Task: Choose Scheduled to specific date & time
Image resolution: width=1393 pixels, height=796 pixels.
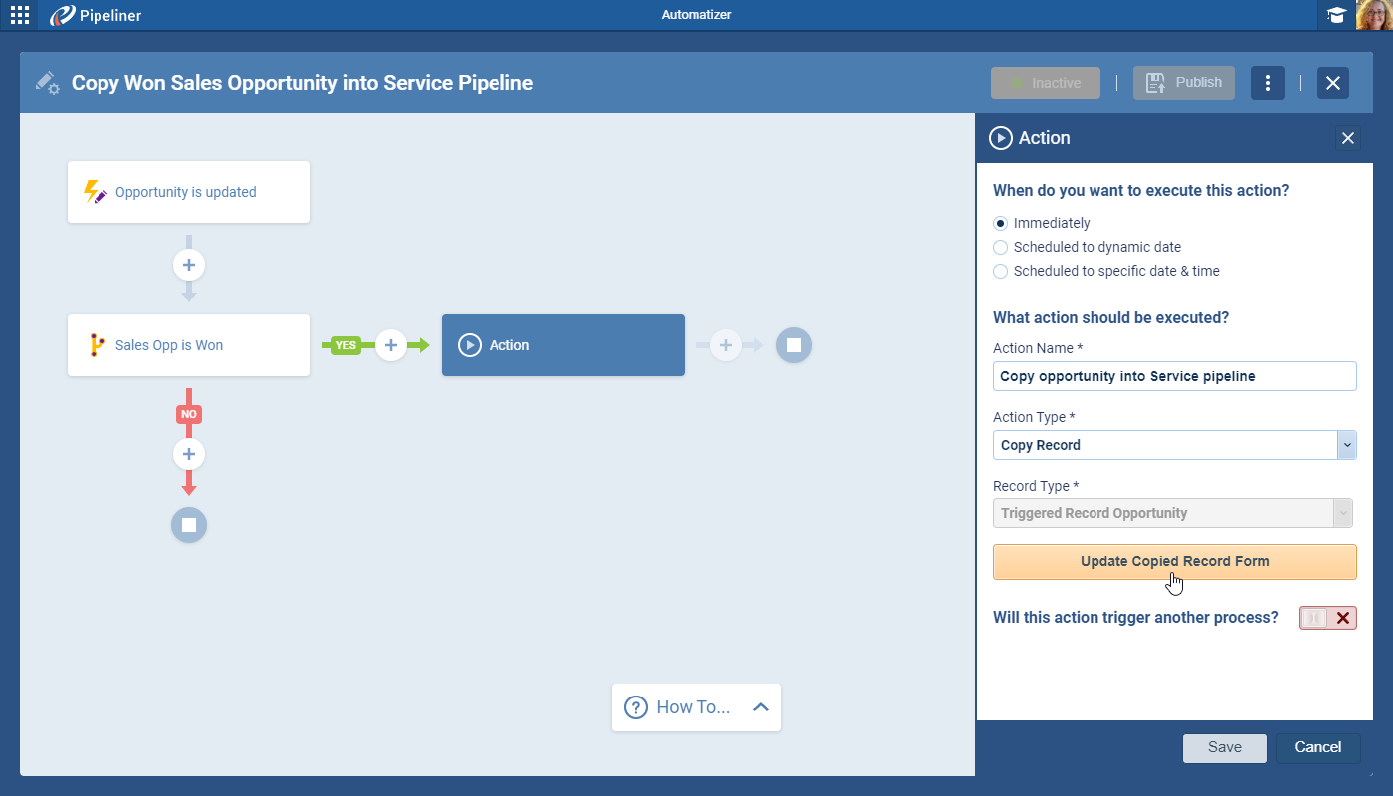Action: [x=1001, y=271]
